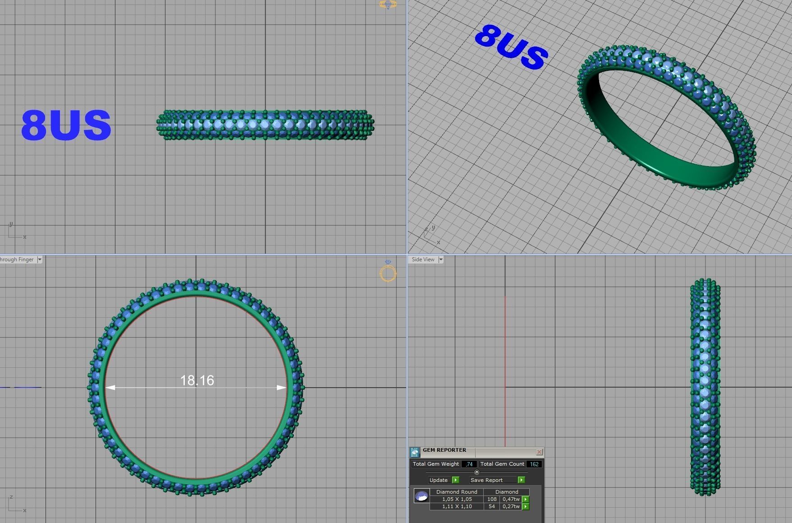Click the green arrow in the 0,47tw row

point(526,500)
